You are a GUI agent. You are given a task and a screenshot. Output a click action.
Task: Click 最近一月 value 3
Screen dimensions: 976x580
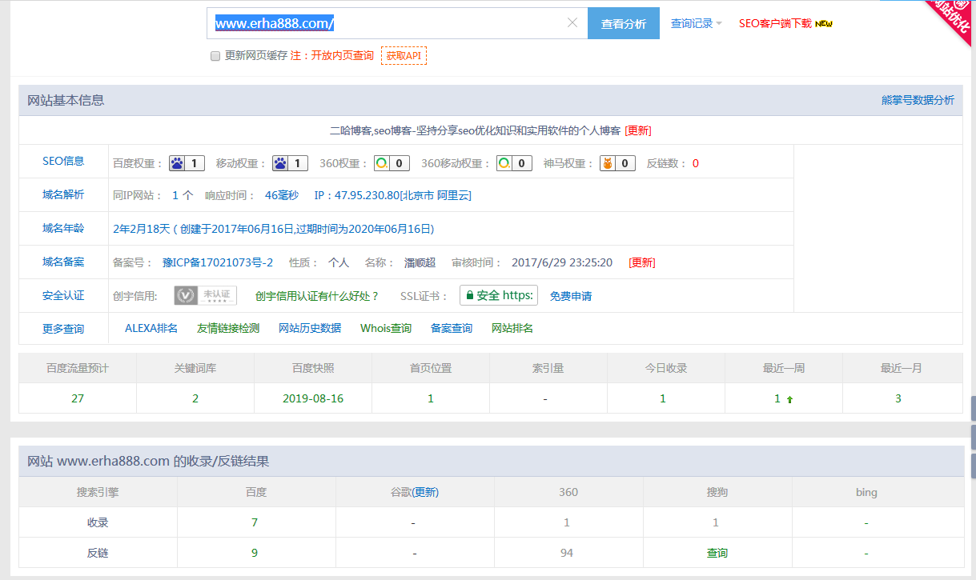point(898,398)
